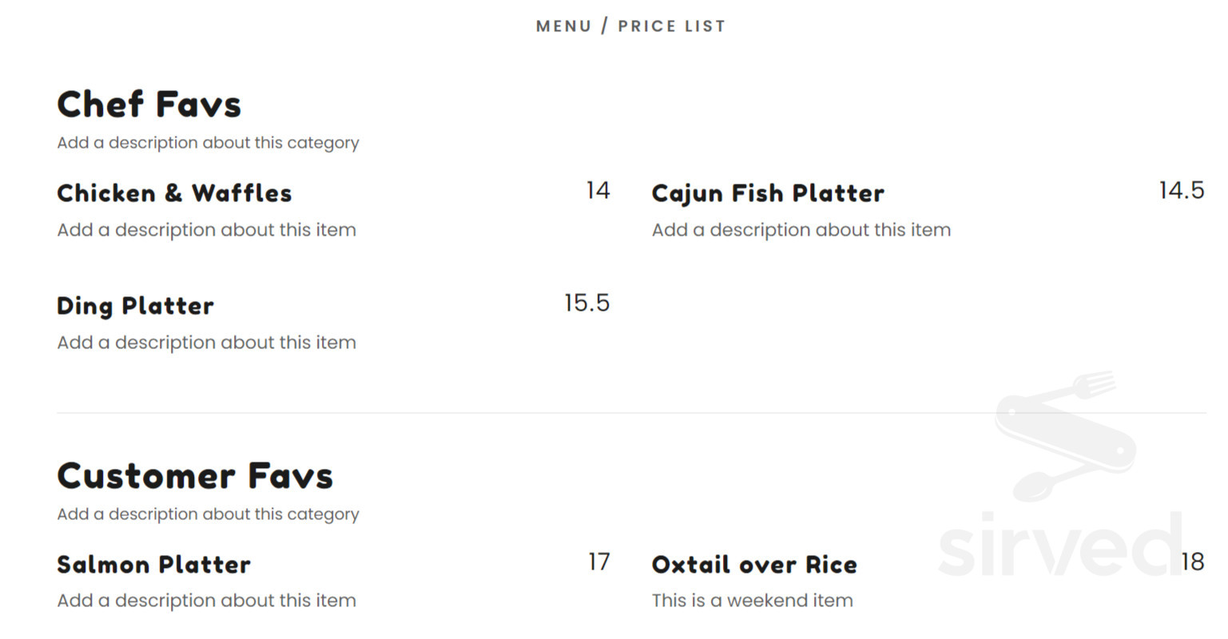Click the description under Ding Platter

pos(206,343)
